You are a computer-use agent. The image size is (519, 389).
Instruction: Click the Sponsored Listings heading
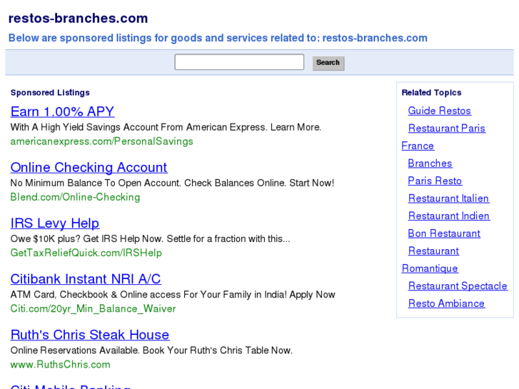point(50,93)
